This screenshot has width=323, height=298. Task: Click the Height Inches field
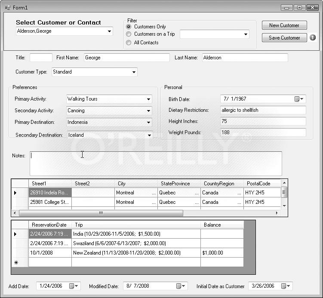tap(263, 121)
